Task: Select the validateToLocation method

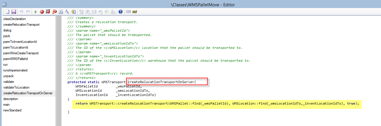Action: pyautogui.click(x=16, y=87)
